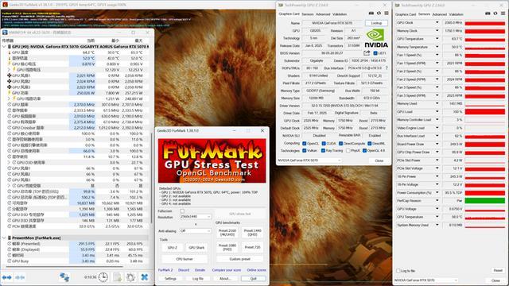
Task: Click the HWiNFO network computers icon
Action: click(x=64, y=277)
